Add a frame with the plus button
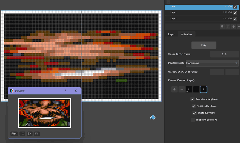 (x=174, y=89)
